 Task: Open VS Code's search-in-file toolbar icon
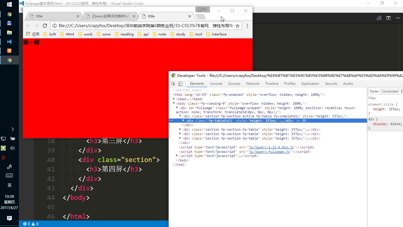pos(379,18)
